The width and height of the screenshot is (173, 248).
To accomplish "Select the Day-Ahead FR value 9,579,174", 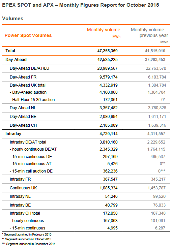I will tap(109, 77).
